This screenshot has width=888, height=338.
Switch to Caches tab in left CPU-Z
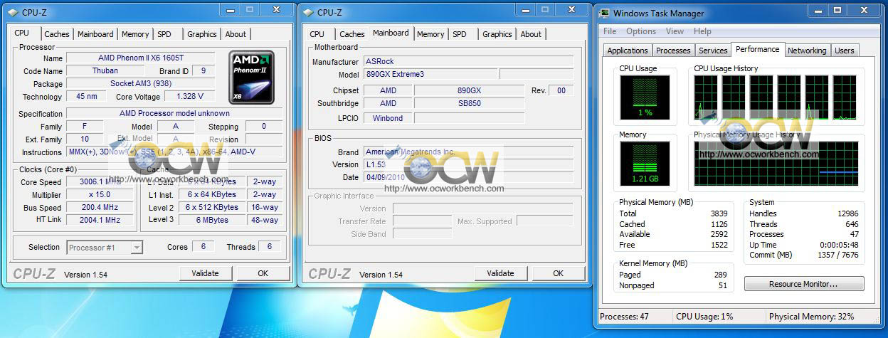[57, 34]
